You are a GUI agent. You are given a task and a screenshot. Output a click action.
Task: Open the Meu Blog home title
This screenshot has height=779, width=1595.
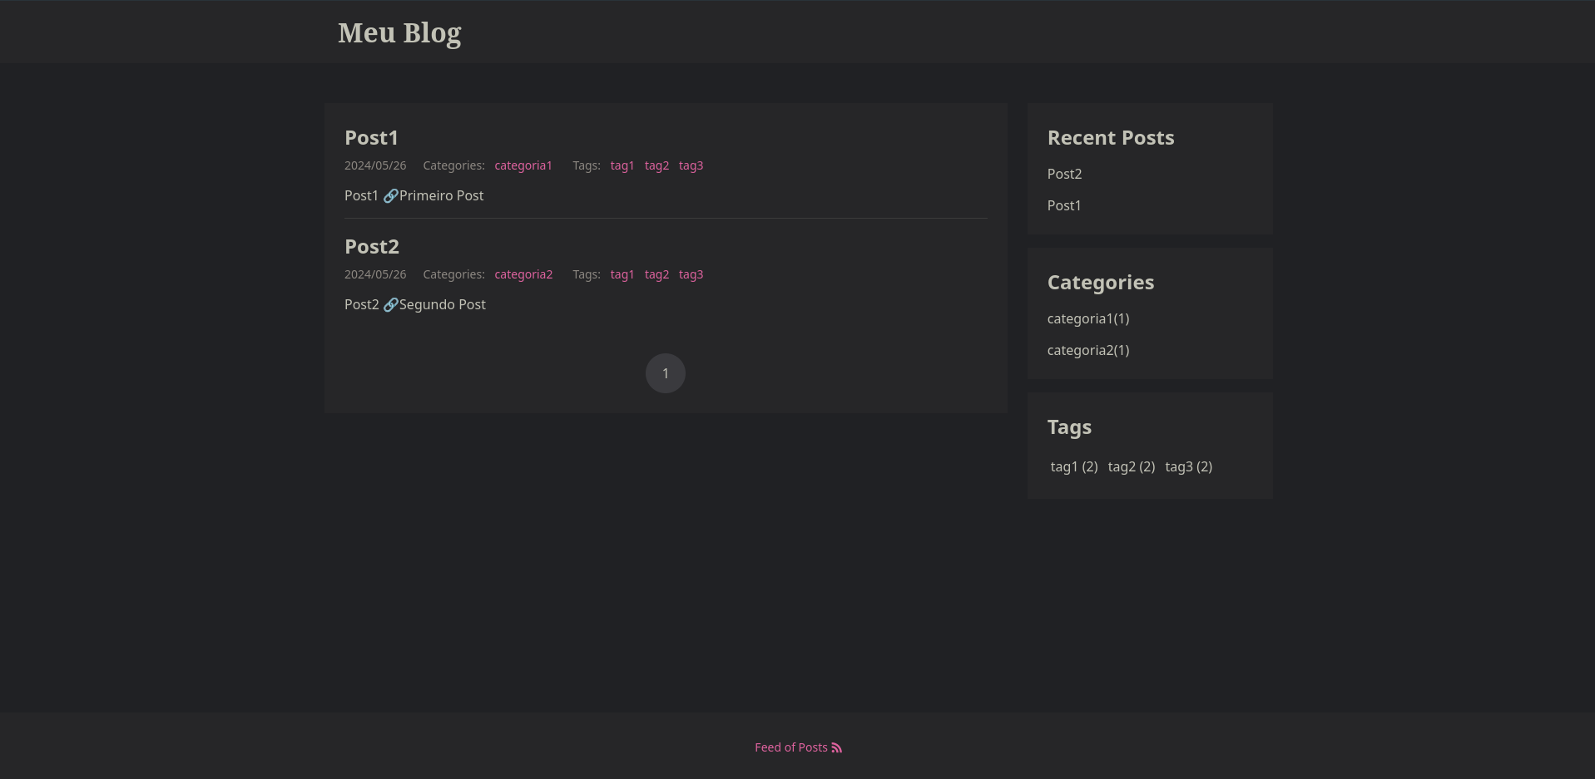coord(399,33)
